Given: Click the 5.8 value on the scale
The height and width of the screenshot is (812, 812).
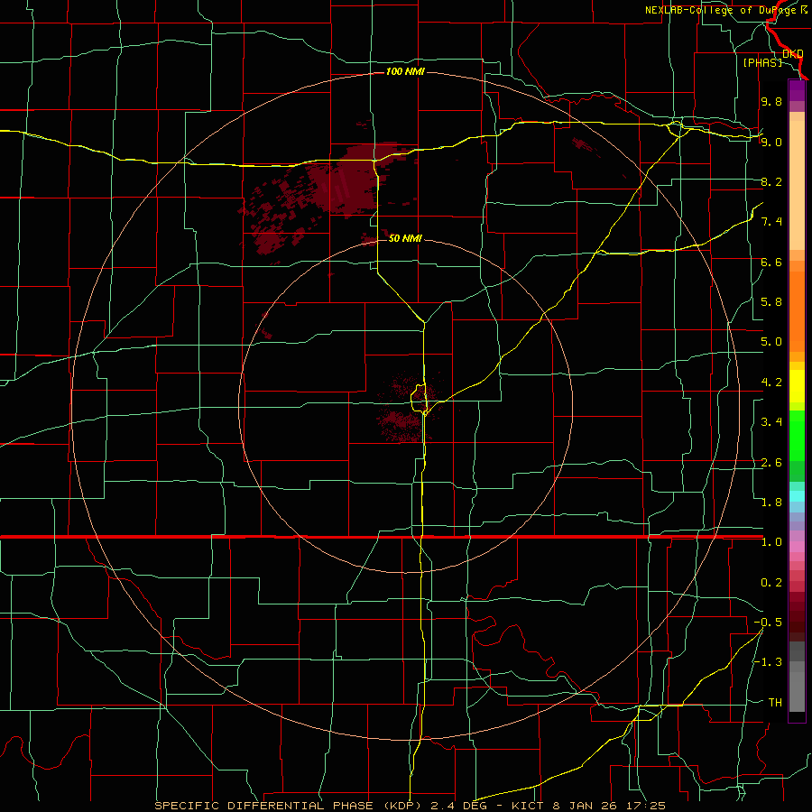Looking at the screenshot, I should click(x=771, y=302).
